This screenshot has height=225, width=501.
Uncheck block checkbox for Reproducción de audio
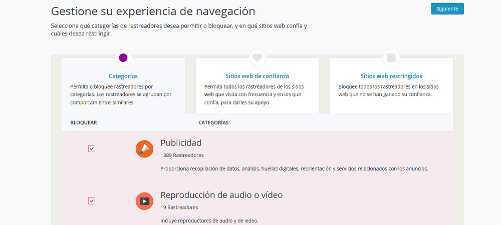(92, 201)
